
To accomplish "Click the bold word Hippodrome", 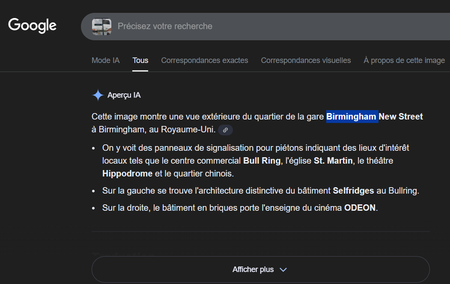I will tap(128, 174).
